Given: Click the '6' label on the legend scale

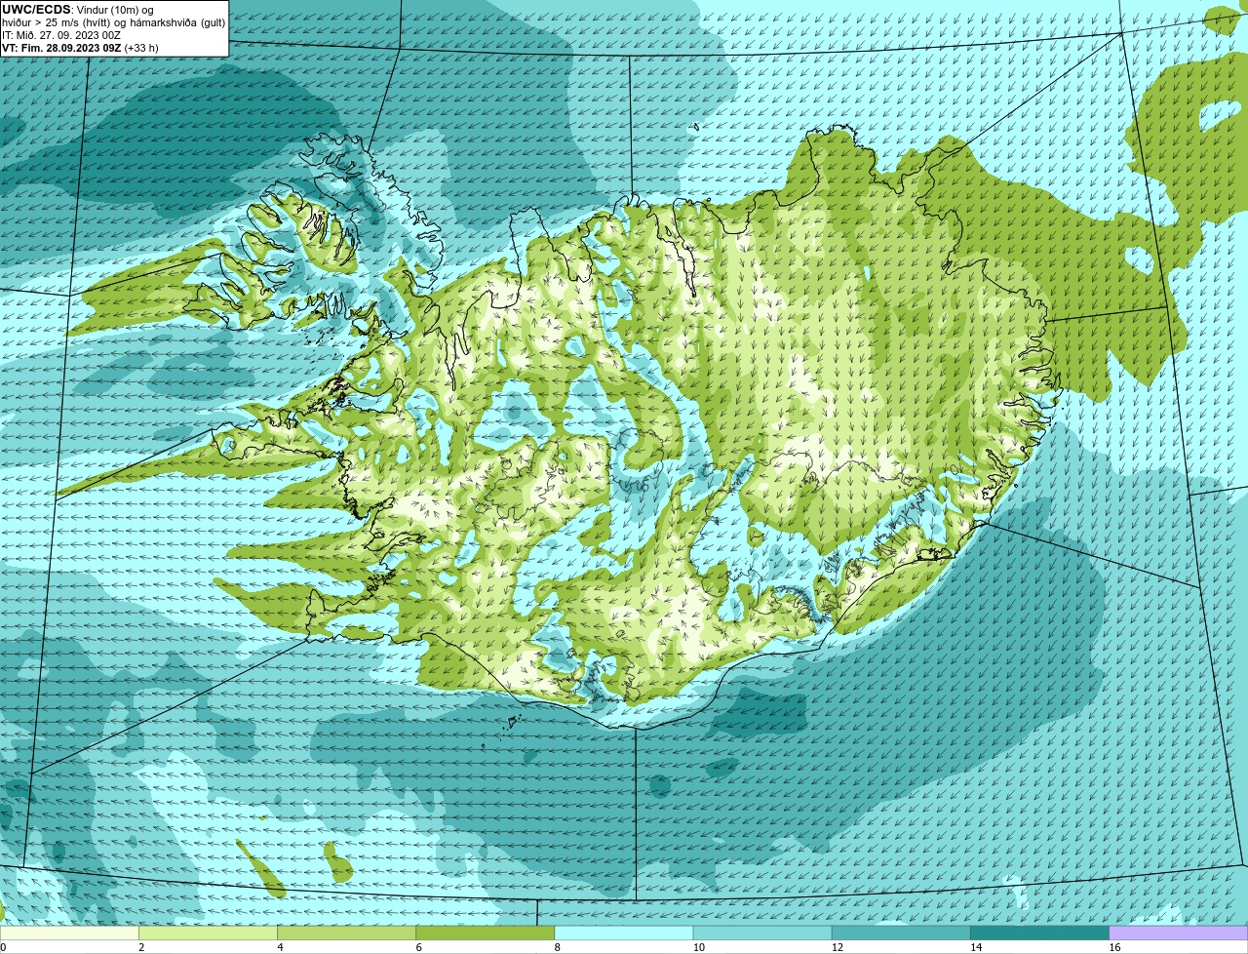Looking at the screenshot, I should [x=418, y=947].
